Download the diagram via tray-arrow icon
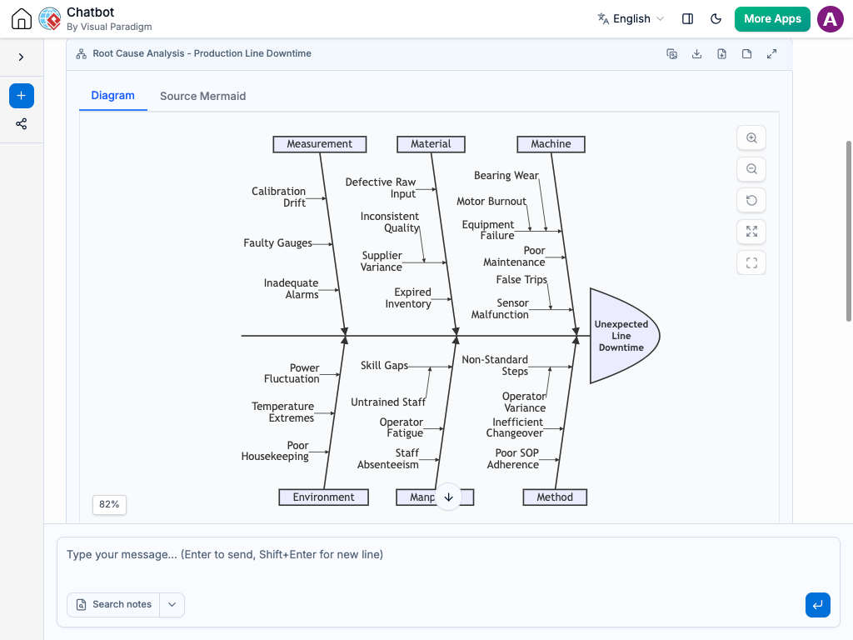 click(697, 54)
